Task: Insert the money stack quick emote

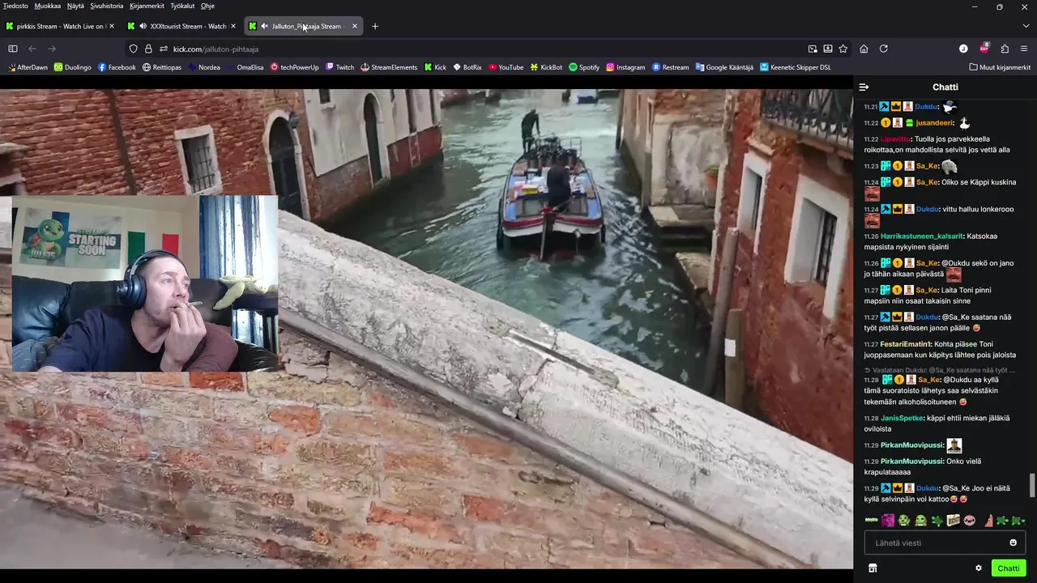Action: pos(954,520)
